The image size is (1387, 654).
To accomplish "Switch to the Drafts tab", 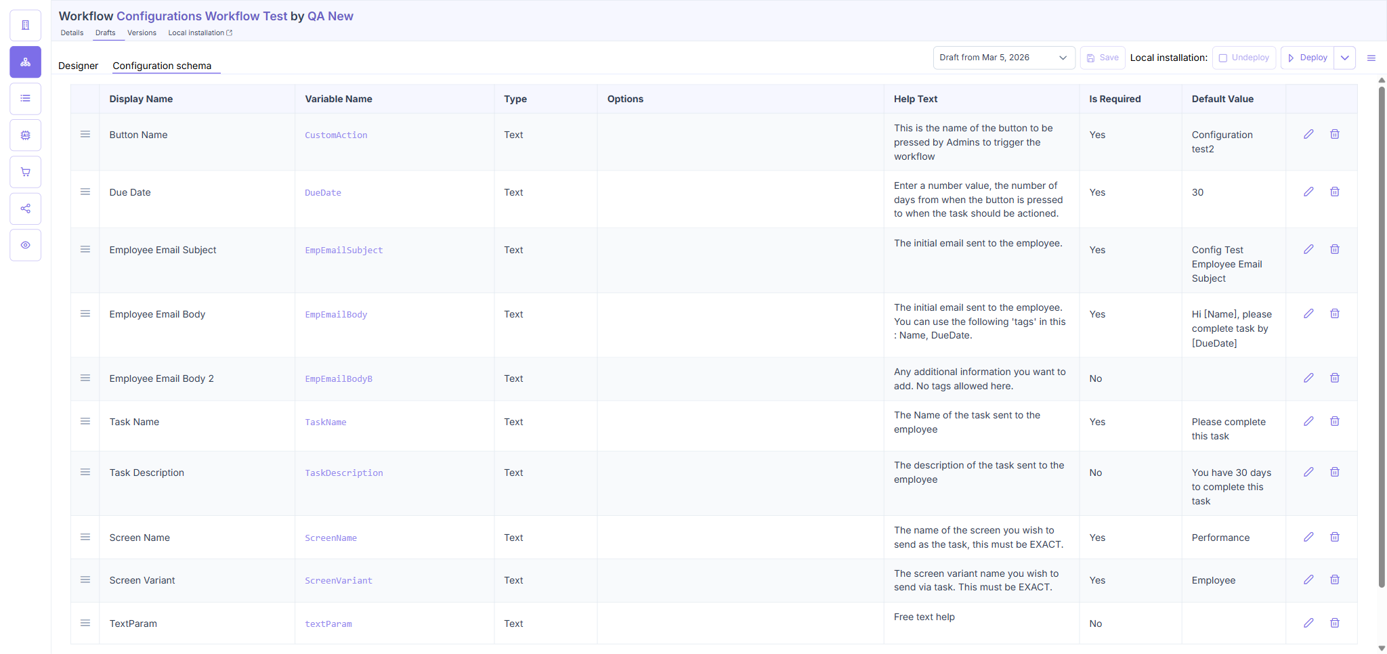I will pos(105,32).
